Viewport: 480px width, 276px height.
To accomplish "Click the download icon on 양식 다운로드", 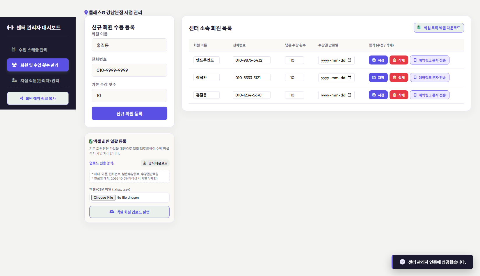I will click(x=145, y=163).
